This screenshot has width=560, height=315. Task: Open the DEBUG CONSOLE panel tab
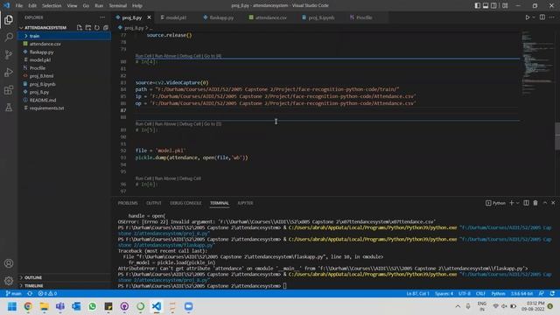pos(185,203)
